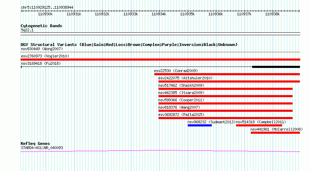This screenshot has height=171, width=310.
Task: Click the 110934k ruler tick label
Action: [x=159, y=14]
